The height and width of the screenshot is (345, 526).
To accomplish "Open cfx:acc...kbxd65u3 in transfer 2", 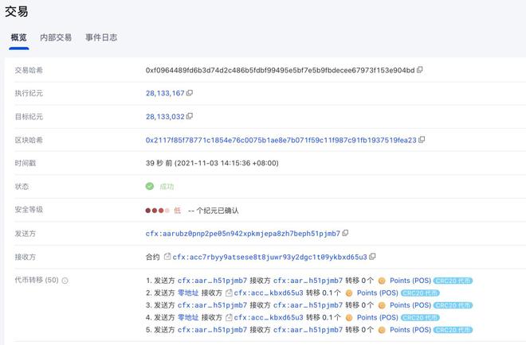I will [x=269, y=293].
